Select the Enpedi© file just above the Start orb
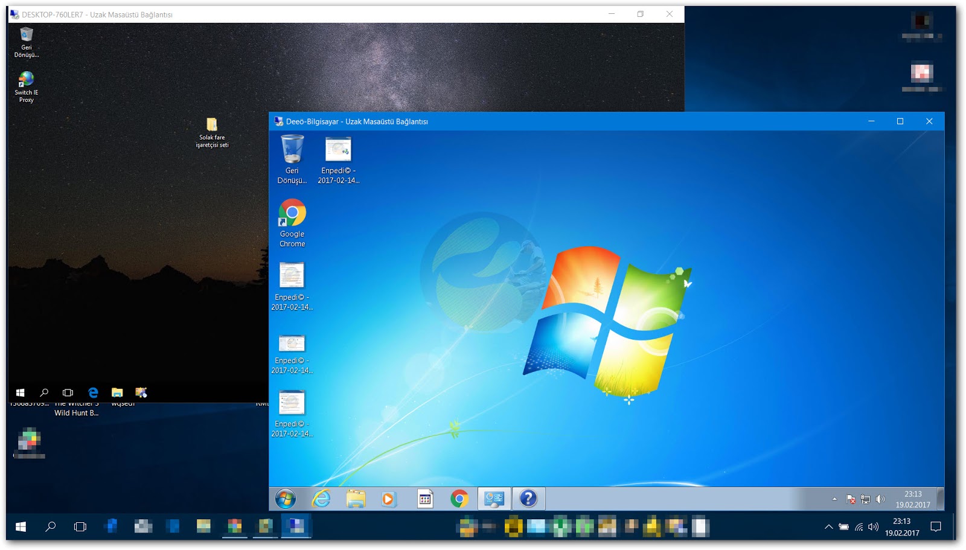The height and width of the screenshot is (550, 966). point(292,413)
